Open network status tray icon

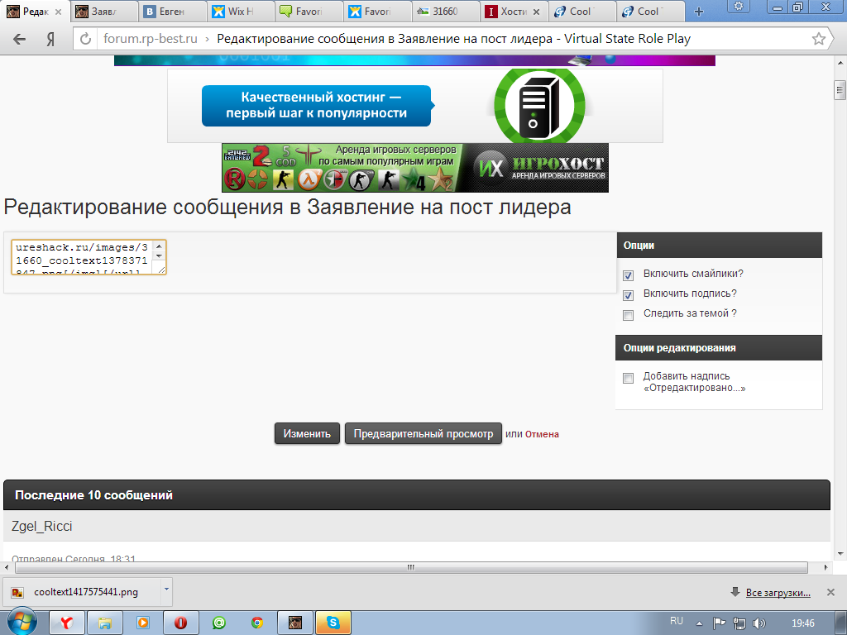coord(739,623)
